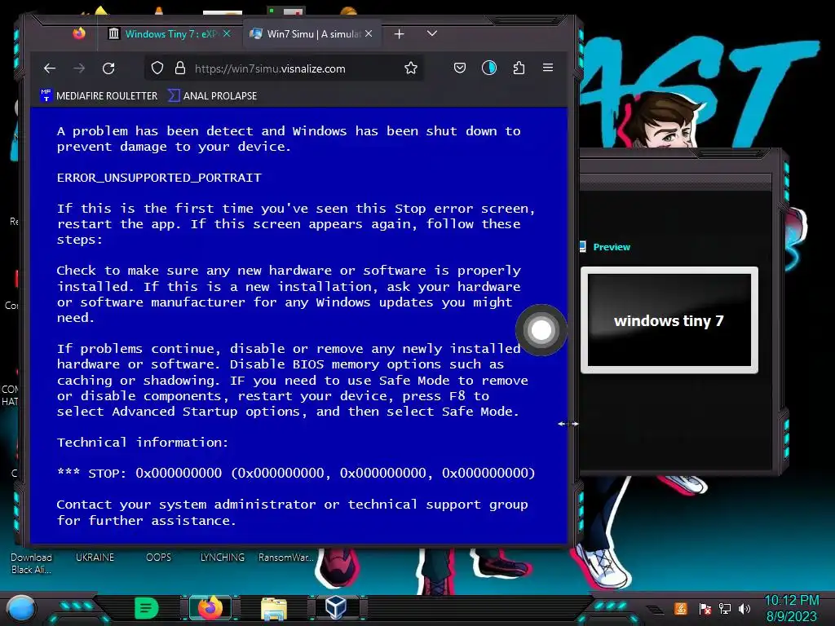Screen dimensions: 835x626
Task: Click the Preview label in the right window
Action: tap(612, 247)
